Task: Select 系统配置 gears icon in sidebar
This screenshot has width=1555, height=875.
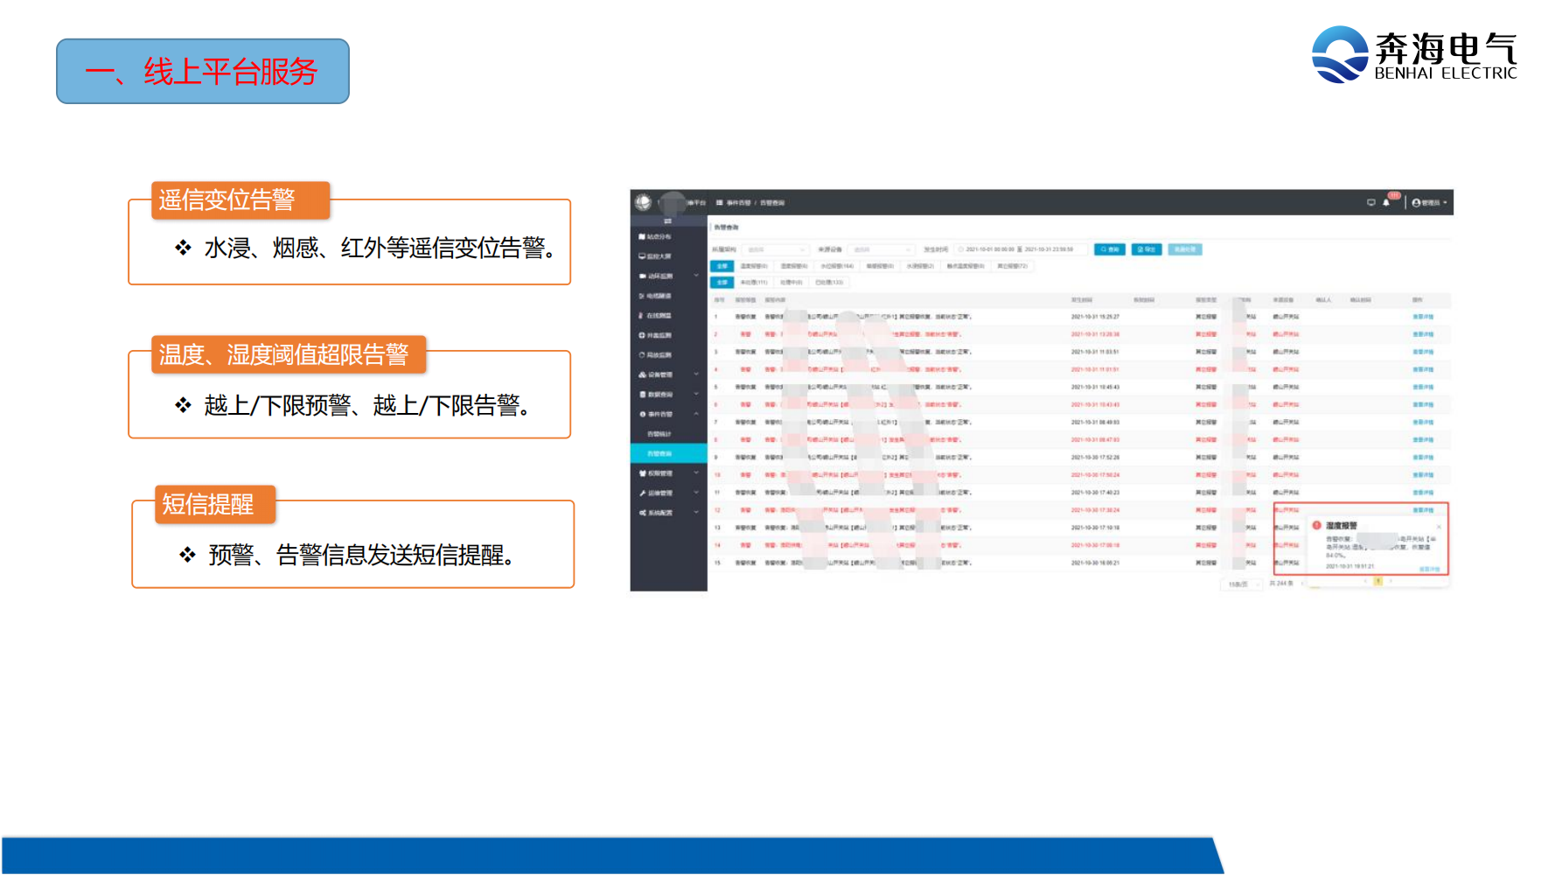Action: (x=642, y=513)
